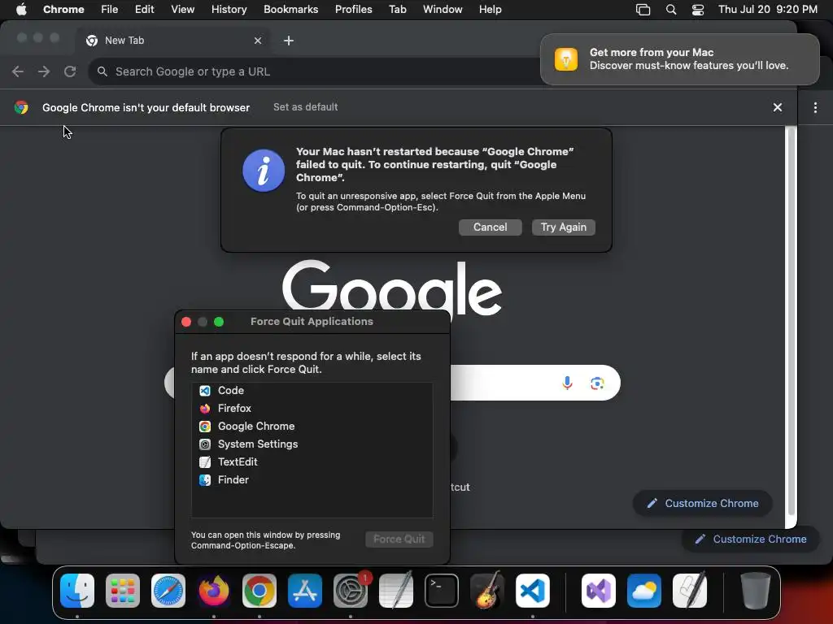This screenshot has width=833, height=624.
Task: Open System Settings in the Dock
Action: [x=351, y=591]
